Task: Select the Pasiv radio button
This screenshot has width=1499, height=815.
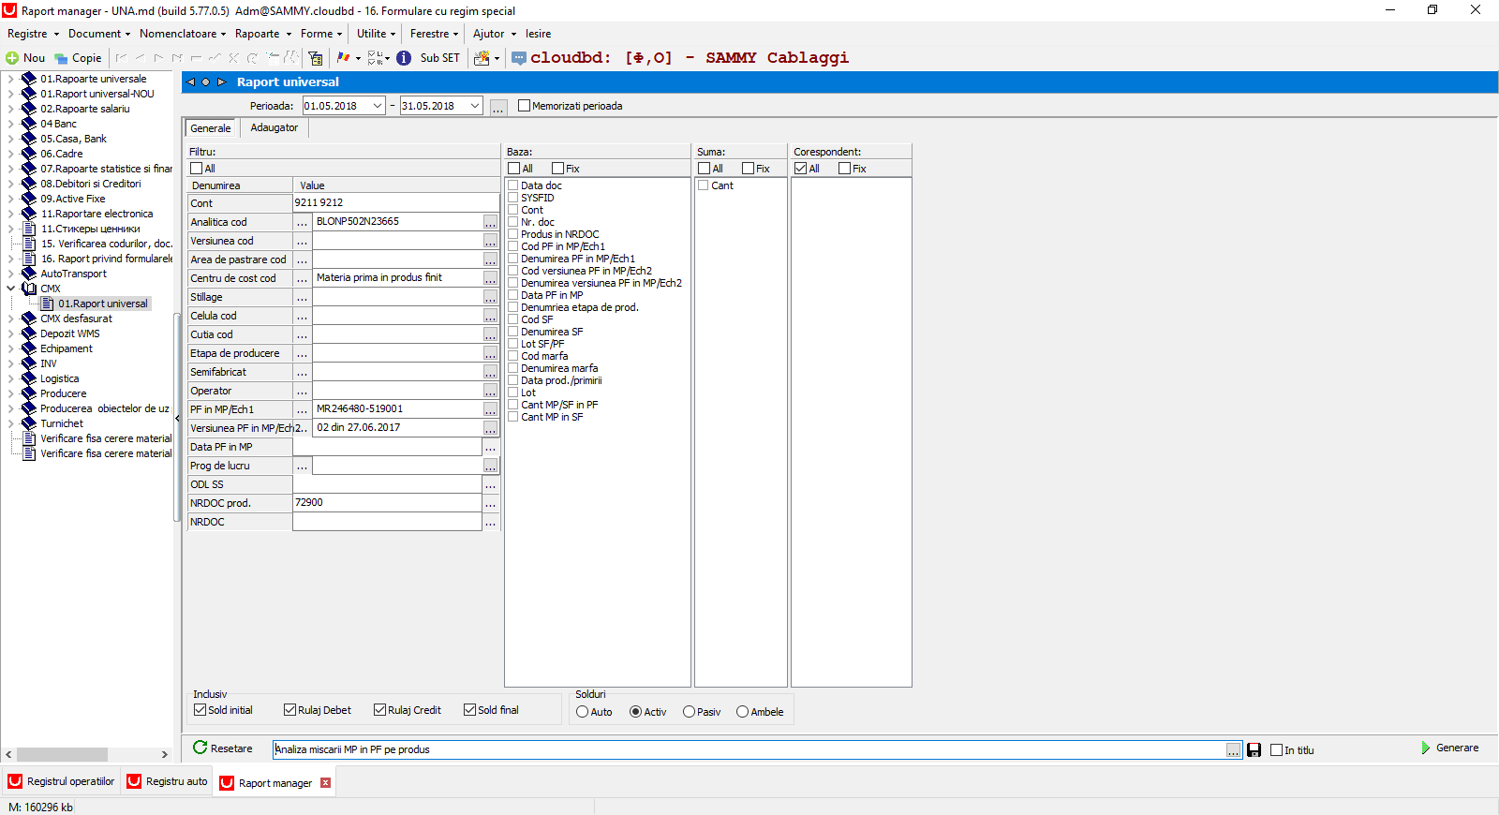Action: [689, 712]
